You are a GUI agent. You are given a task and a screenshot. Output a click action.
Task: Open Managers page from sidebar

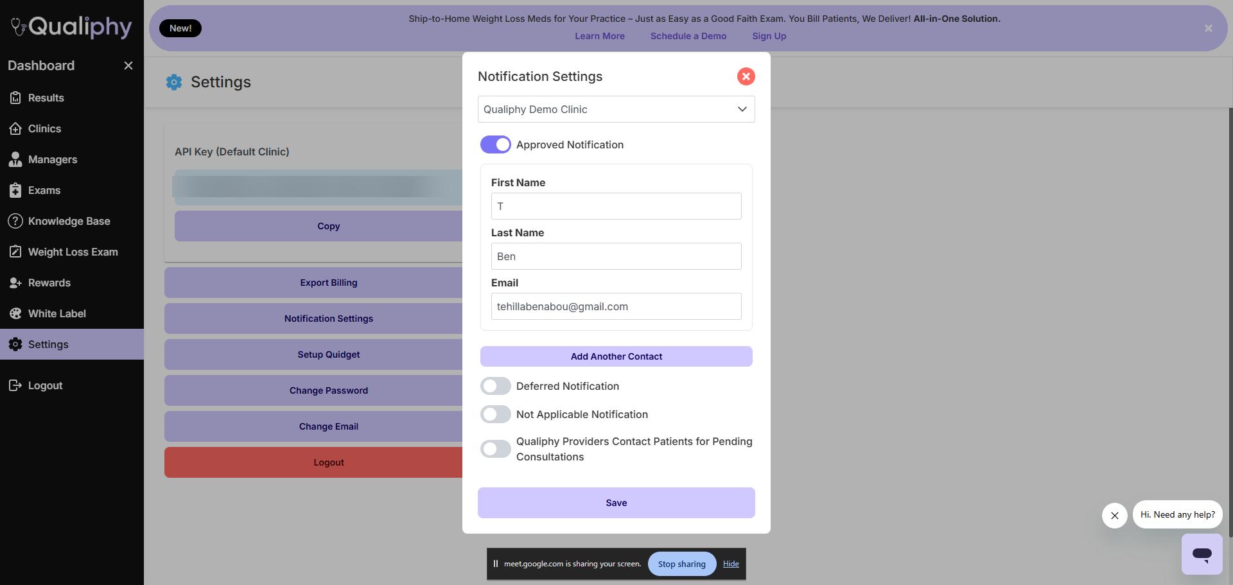[72, 159]
